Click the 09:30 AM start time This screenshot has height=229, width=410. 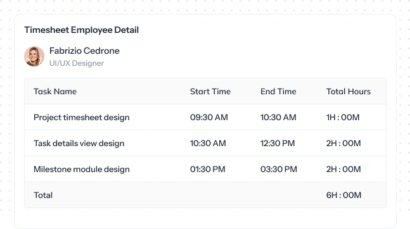tap(209, 117)
